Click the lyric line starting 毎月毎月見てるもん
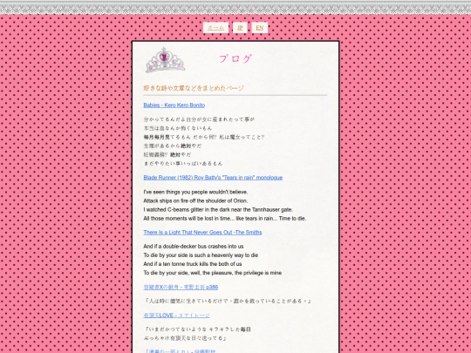The width and height of the screenshot is (471, 353). pos(204,137)
